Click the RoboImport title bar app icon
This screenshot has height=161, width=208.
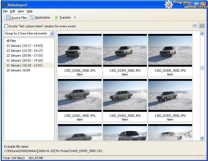(x=5, y=5)
